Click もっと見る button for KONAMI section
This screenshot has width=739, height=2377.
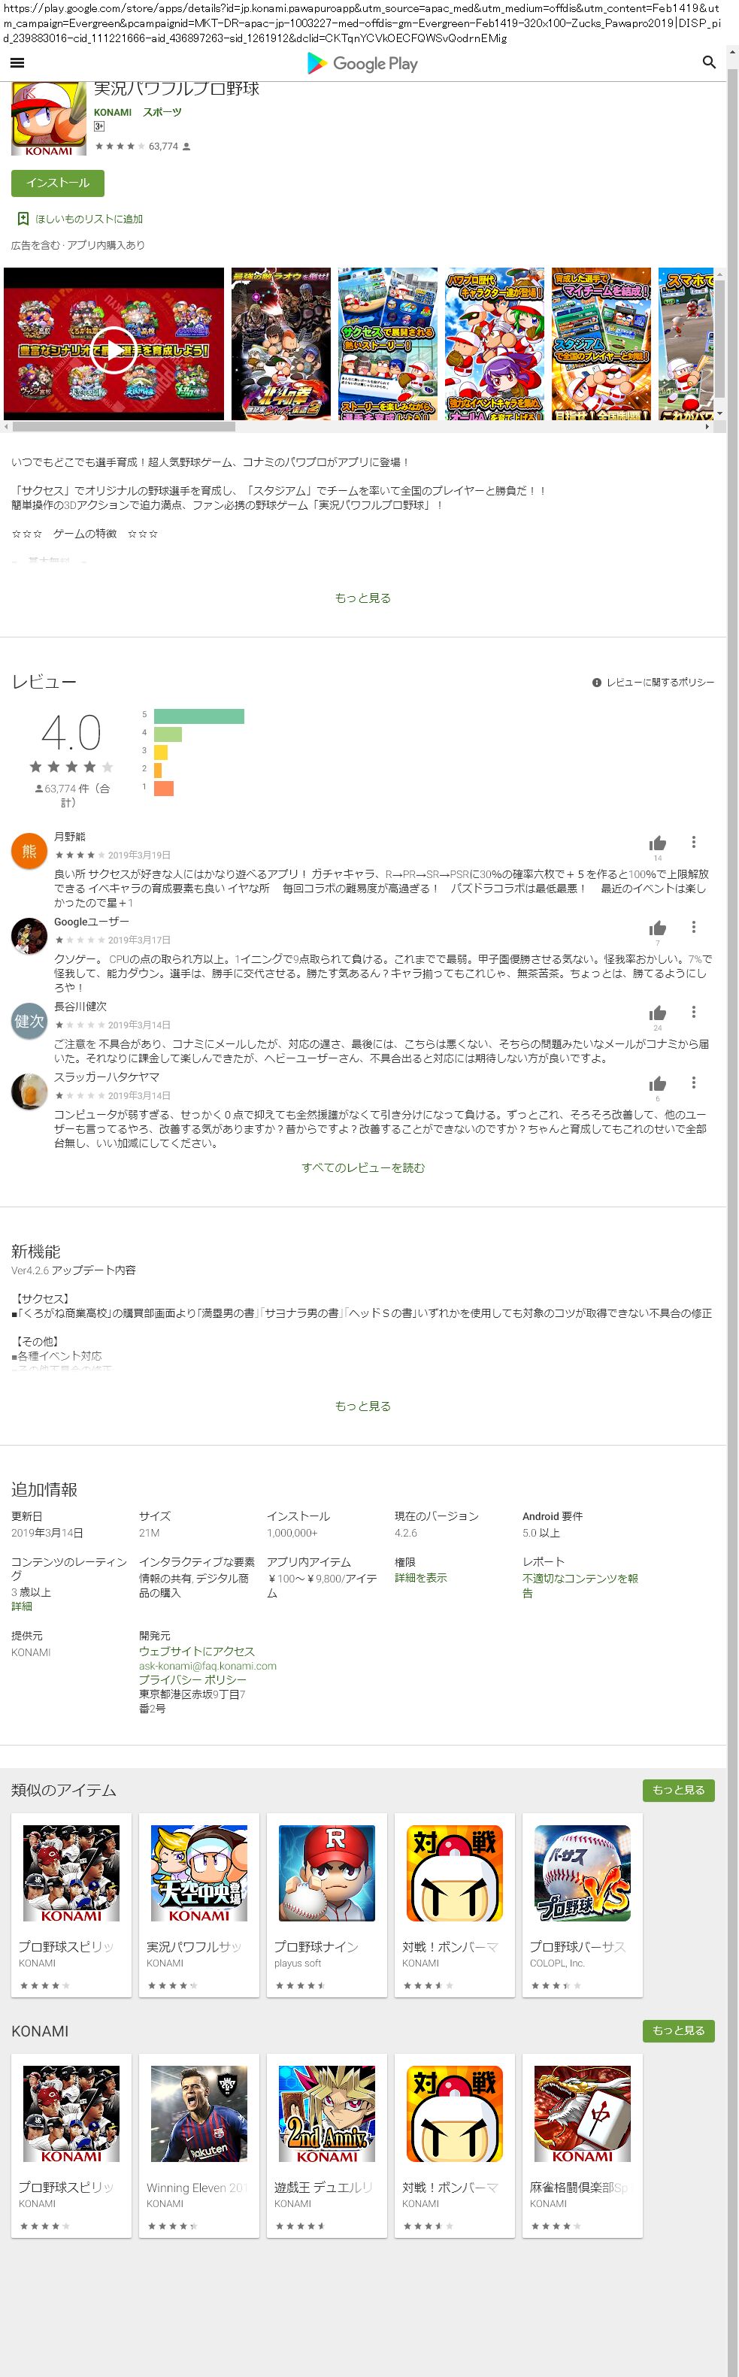pyautogui.click(x=678, y=2030)
